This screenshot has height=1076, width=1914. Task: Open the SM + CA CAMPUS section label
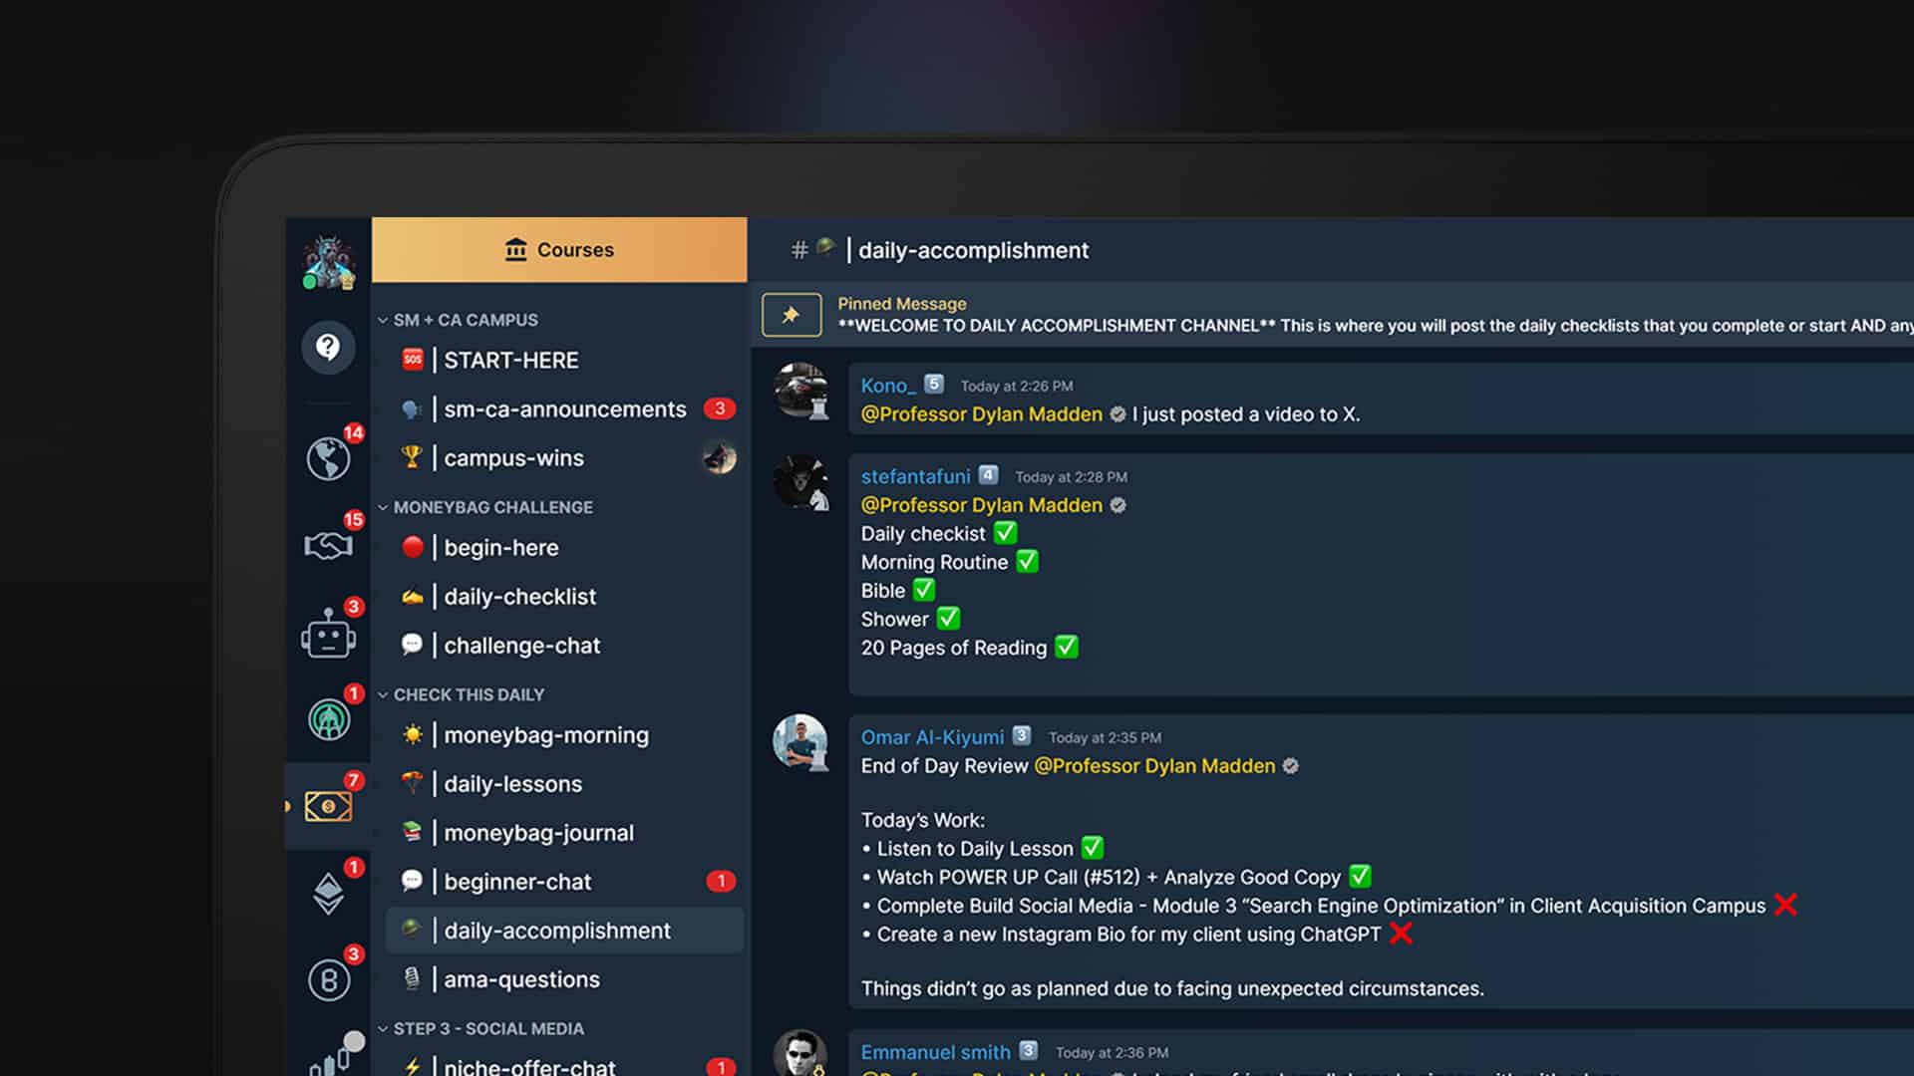[x=464, y=319]
